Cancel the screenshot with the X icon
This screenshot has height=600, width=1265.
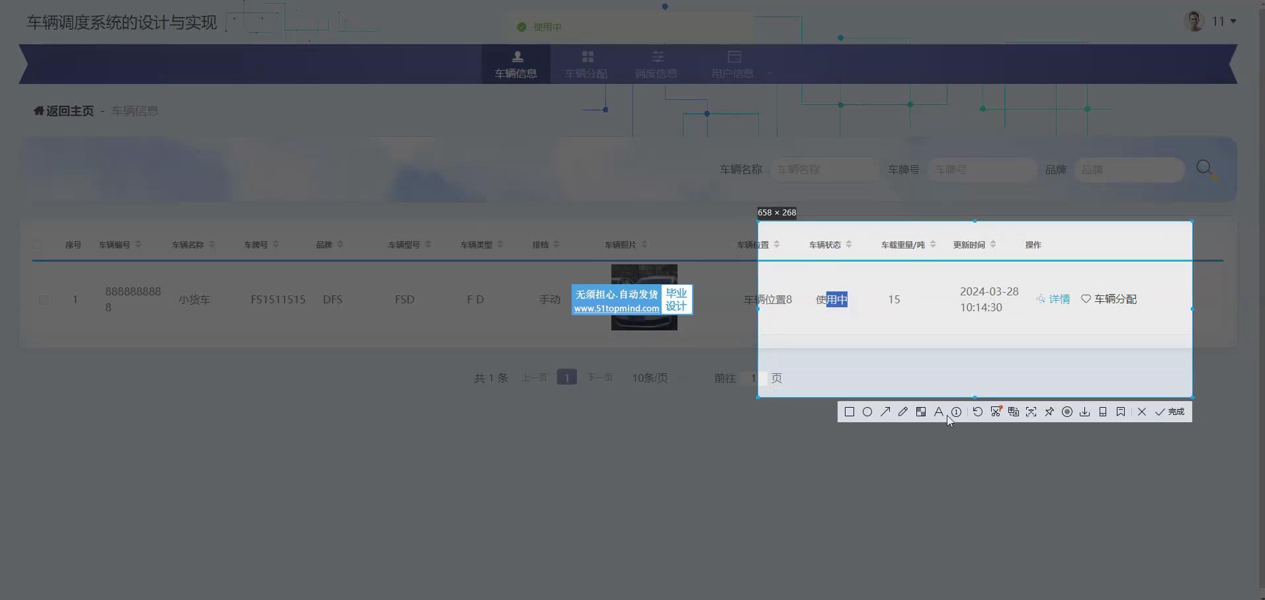point(1142,412)
